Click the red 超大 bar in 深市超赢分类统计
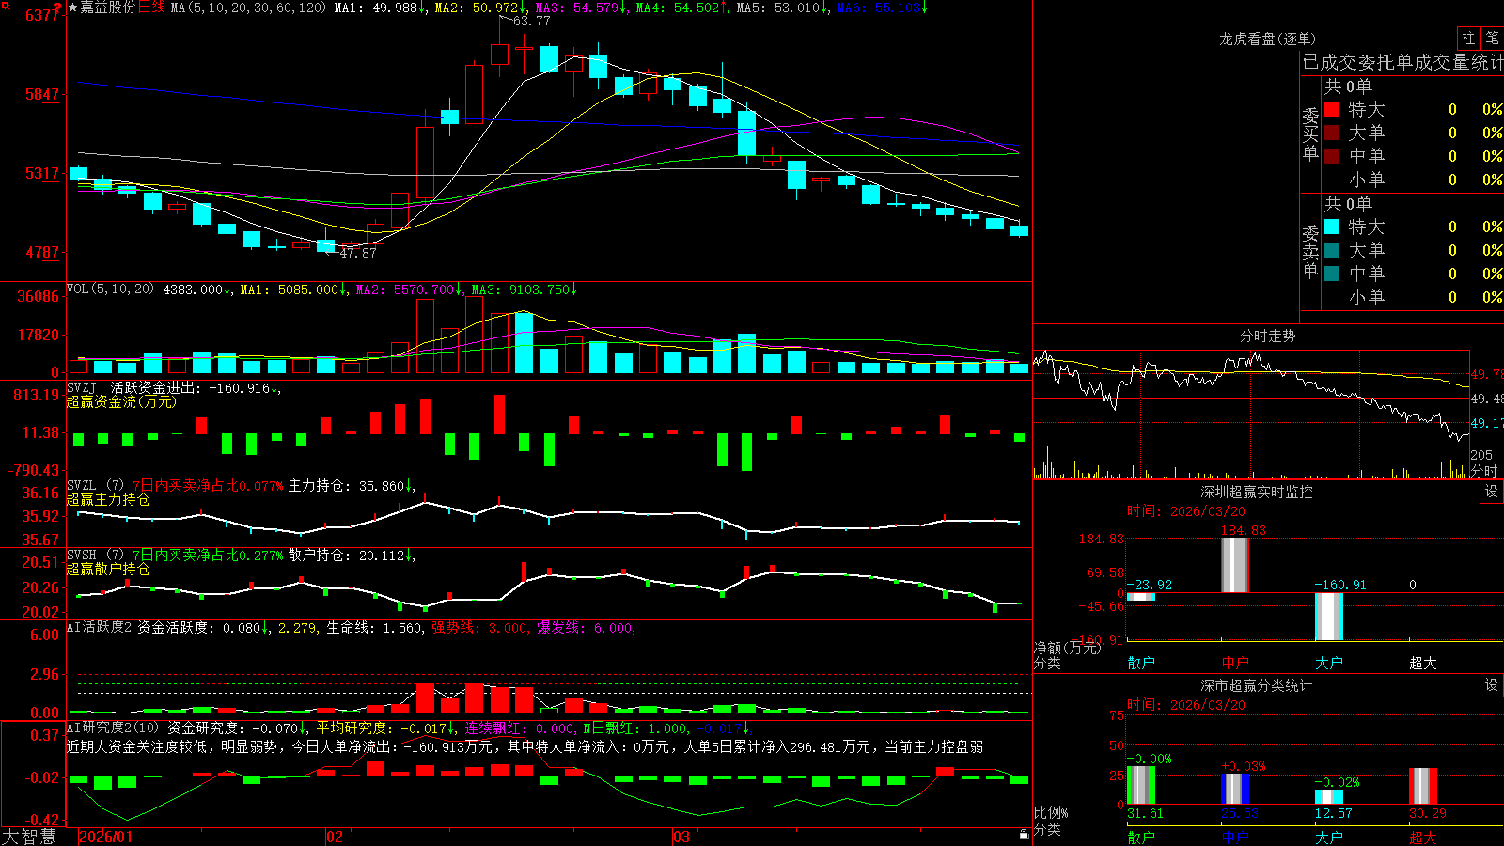This screenshot has height=846, width=1504. point(1423,787)
